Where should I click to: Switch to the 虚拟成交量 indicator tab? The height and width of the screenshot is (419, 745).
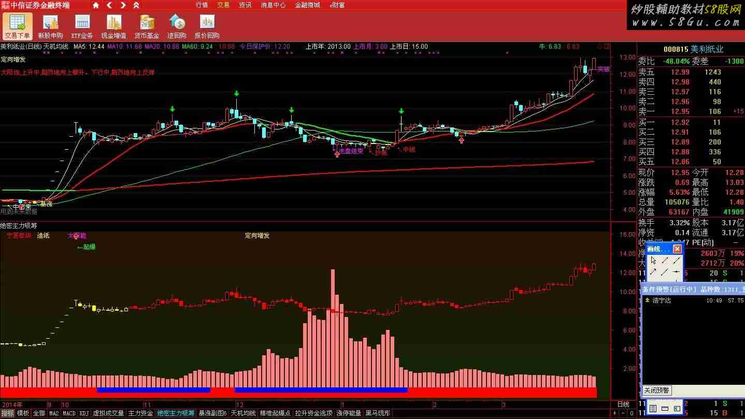point(108,413)
